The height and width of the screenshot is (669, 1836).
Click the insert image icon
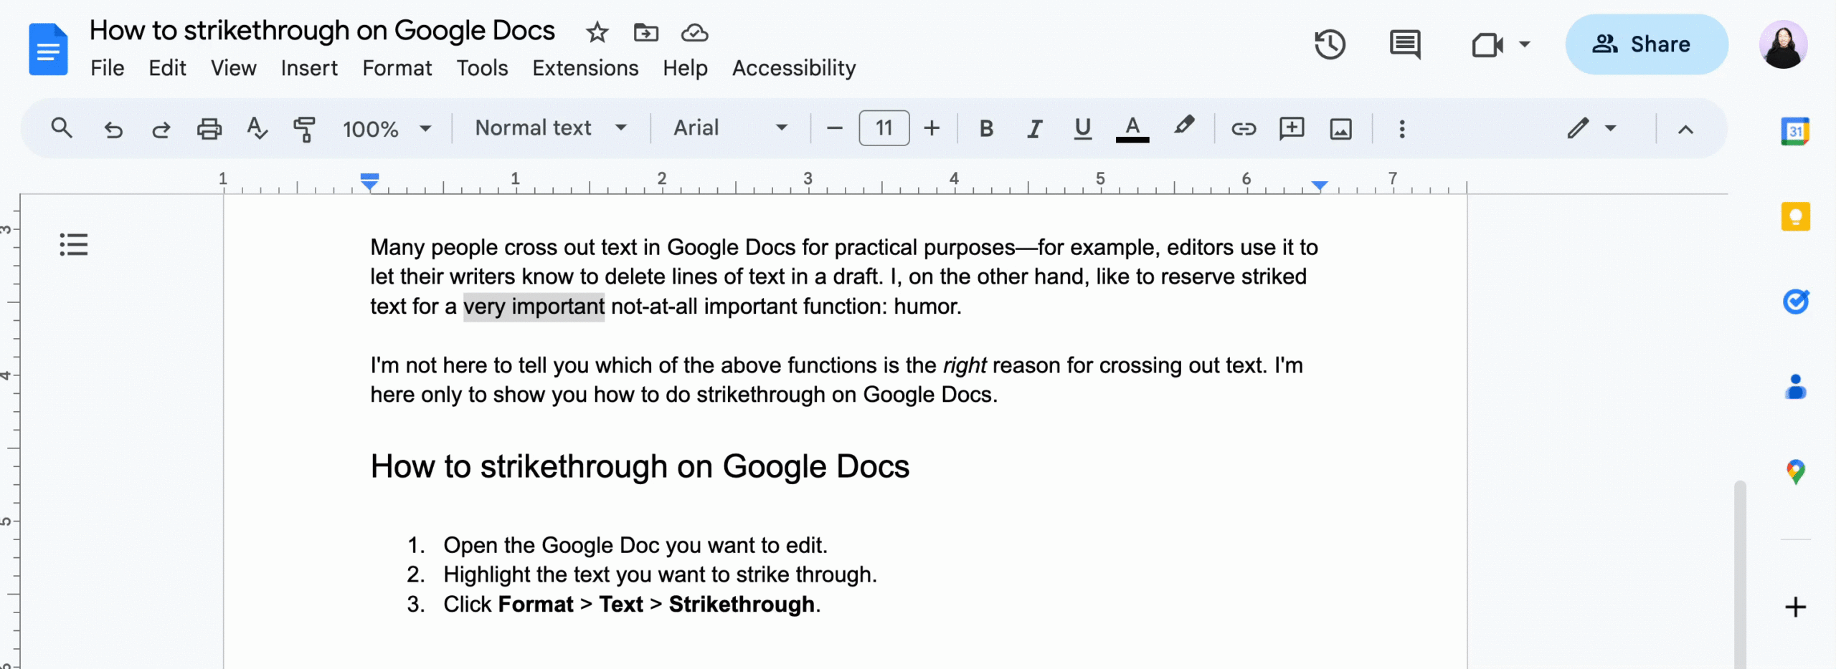[1340, 129]
